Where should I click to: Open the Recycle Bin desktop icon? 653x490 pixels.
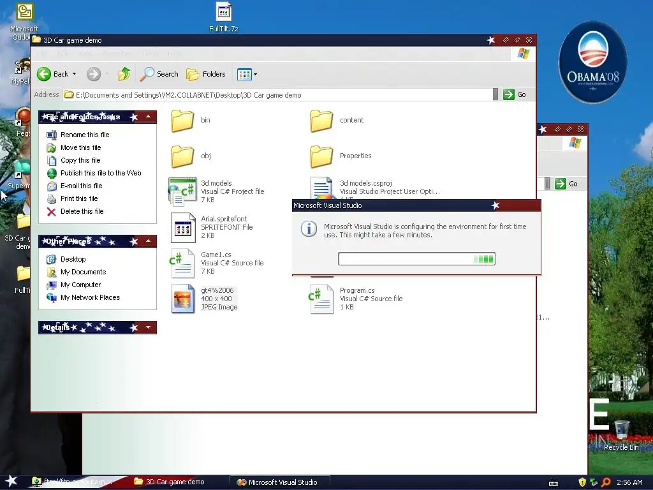621,435
